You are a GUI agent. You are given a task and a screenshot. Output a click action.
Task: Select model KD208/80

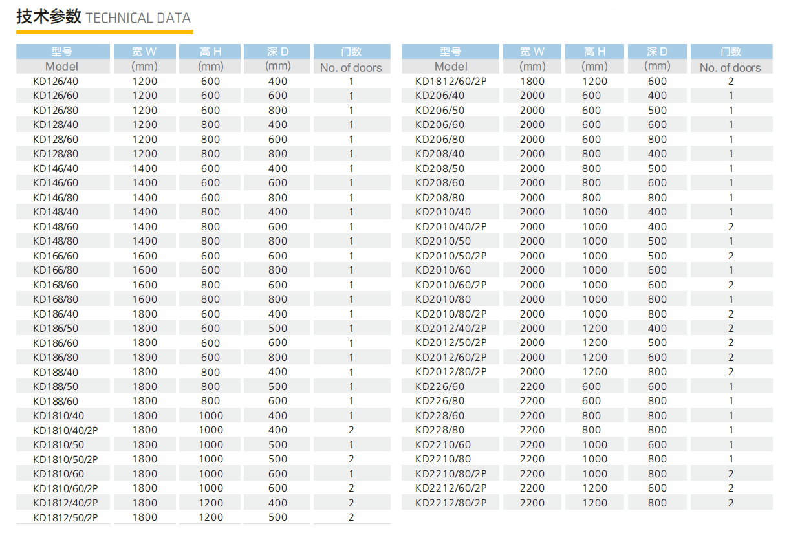[440, 197]
